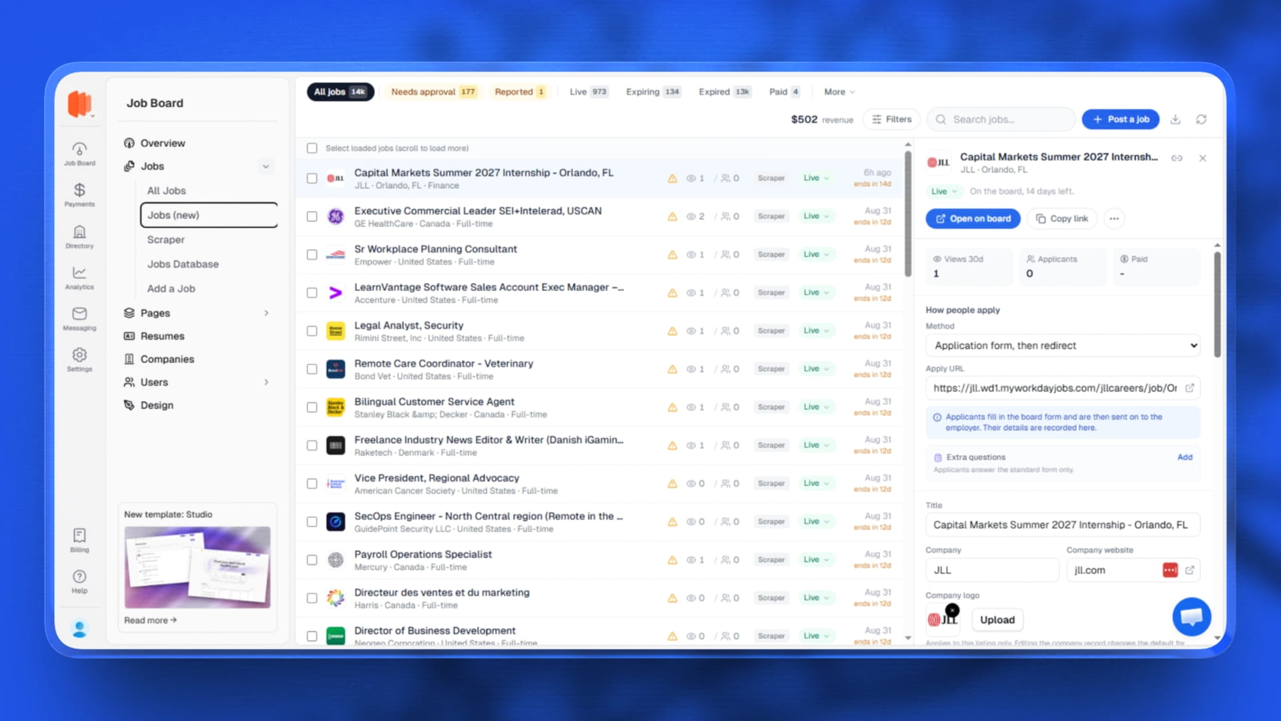Click the detail panel vertical scrollbar
Viewport: 1281px width, 721px height.
coord(1217,304)
